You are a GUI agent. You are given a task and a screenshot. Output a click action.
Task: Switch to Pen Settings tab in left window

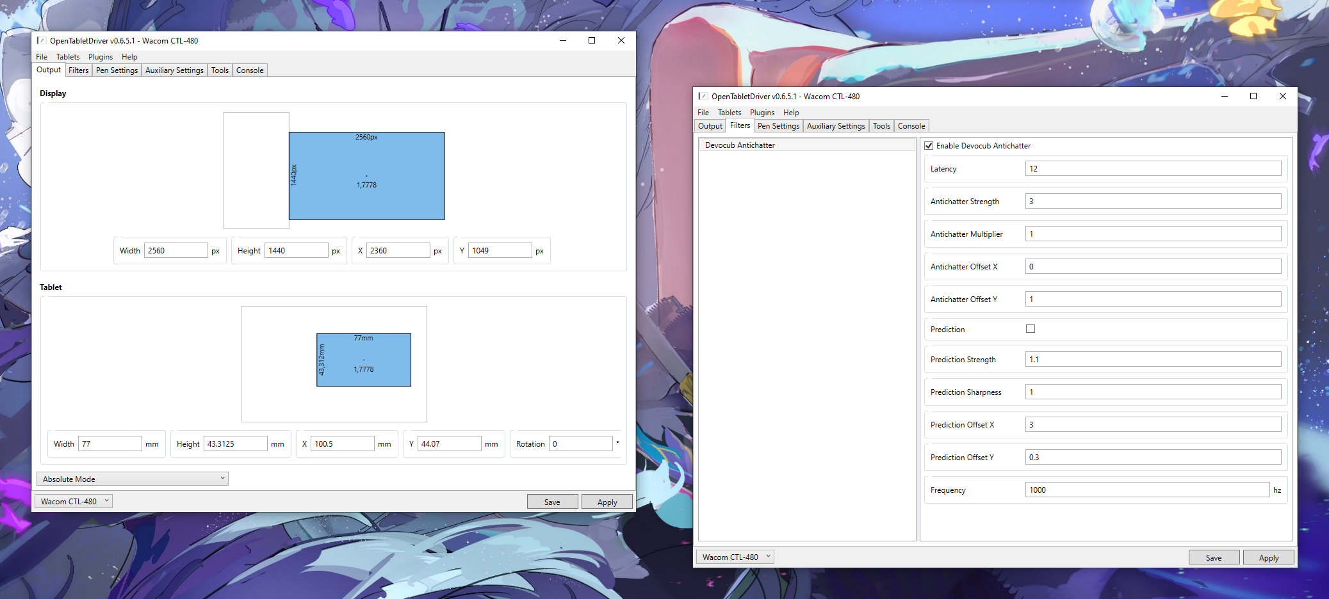(117, 70)
